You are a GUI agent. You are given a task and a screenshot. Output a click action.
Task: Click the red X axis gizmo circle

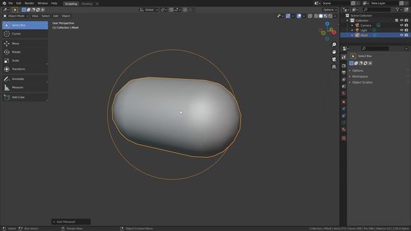point(334,33)
